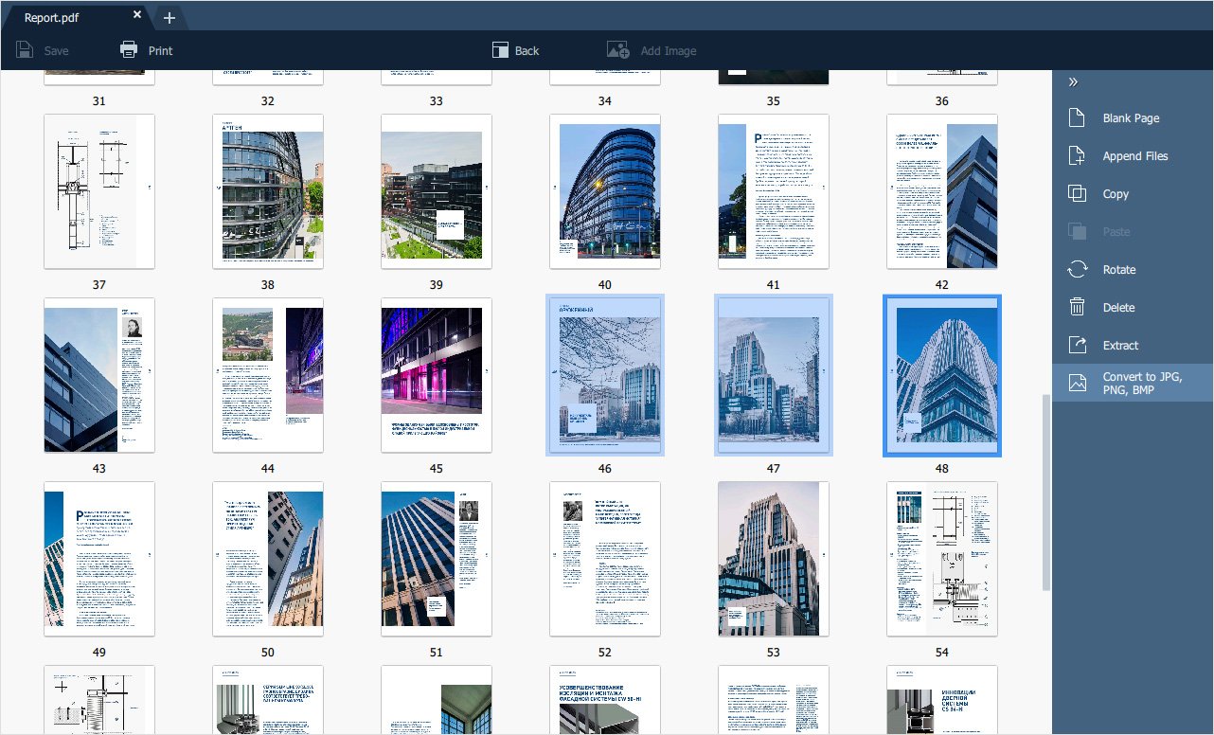1214x735 pixels.
Task: Choose Rotate label in sidebar
Action: 1118,270
